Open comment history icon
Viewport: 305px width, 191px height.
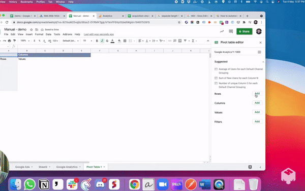(x=231, y=31)
